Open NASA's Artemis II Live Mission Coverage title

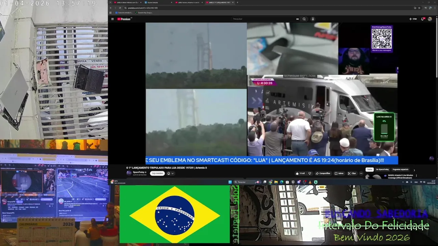tap(400, 177)
